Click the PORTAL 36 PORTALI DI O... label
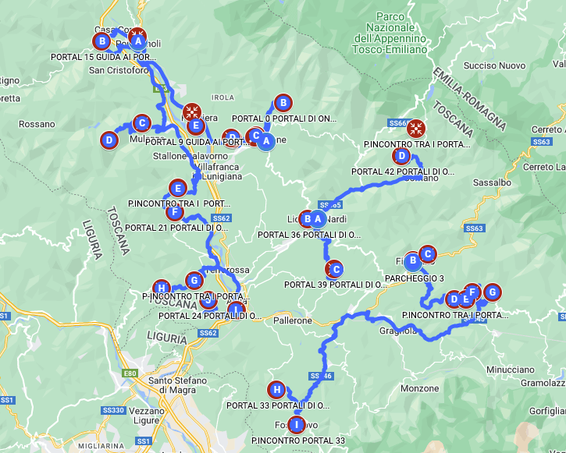Viewport: 566px width, 453px height. pyautogui.click(x=309, y=235)
